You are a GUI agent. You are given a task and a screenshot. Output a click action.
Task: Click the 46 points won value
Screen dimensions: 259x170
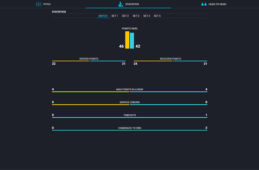pos(122,46)
